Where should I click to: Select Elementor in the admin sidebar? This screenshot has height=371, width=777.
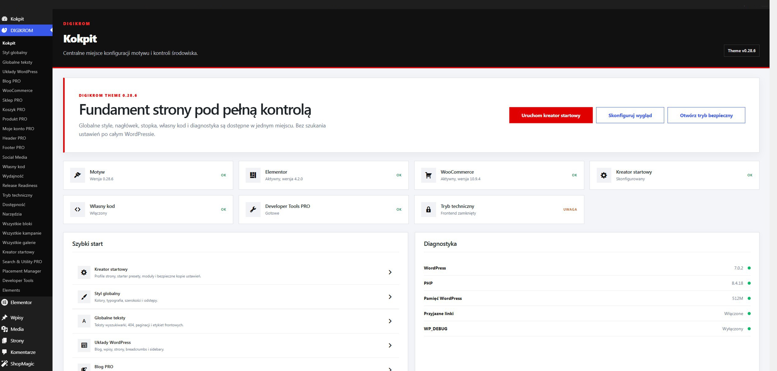coord(21,302)
